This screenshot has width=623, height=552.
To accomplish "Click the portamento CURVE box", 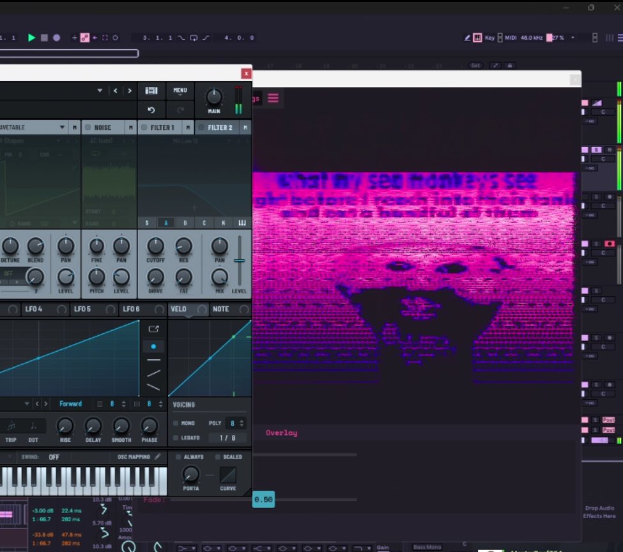I will [x=228, y=475].
